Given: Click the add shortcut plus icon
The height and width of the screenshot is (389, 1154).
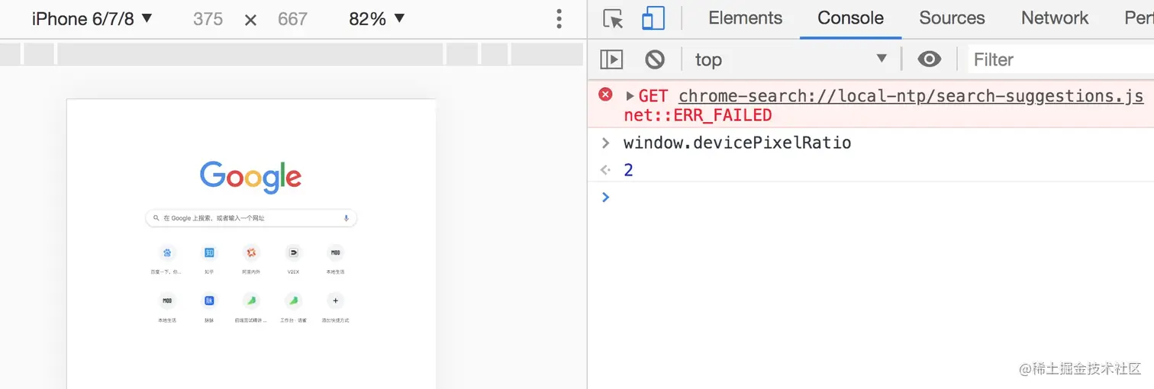Looking at the screenshot, I should pyautogui.click(x=335, y=301).
